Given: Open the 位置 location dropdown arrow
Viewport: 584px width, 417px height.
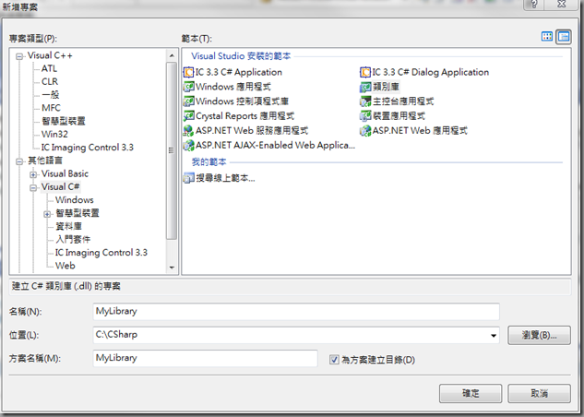Looking at the screenshot, I should click(494, 335).
